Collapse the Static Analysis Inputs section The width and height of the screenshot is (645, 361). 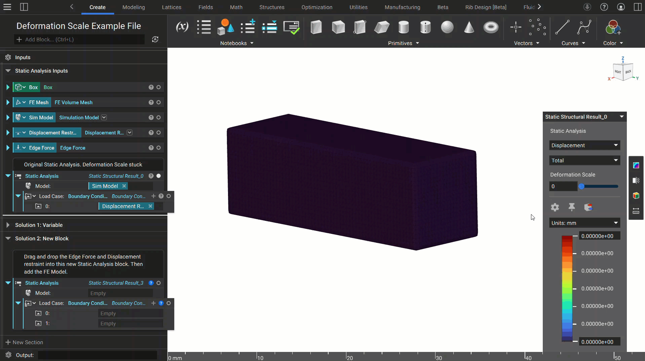7,71
